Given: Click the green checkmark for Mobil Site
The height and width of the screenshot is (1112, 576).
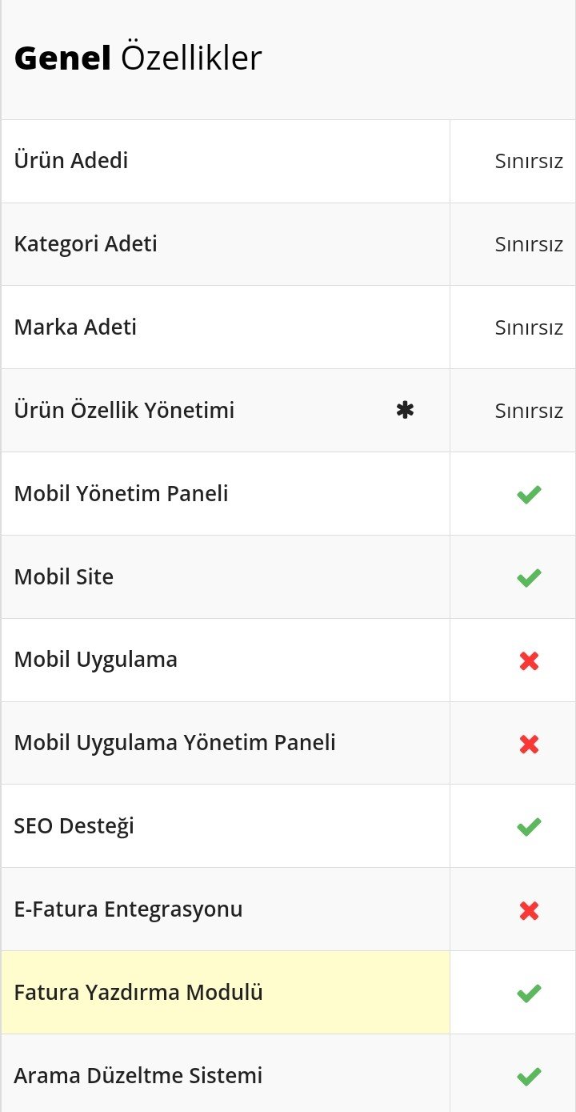Looking at the screenshot, I should click(x=529, y=577).
